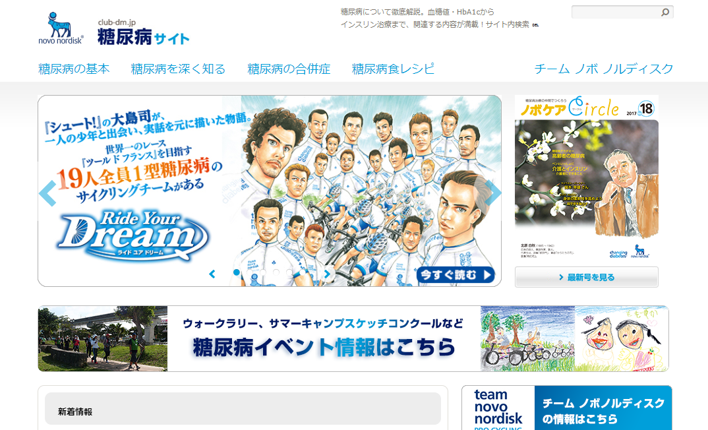Click the walk rally photo in the event banner
708x430 pixels.
[103, 339]
